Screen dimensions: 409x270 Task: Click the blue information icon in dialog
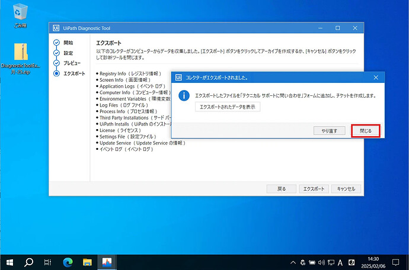pyautogui.click(x=184, y=96)
